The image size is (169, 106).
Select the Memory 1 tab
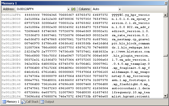click(x=11, y=102)
